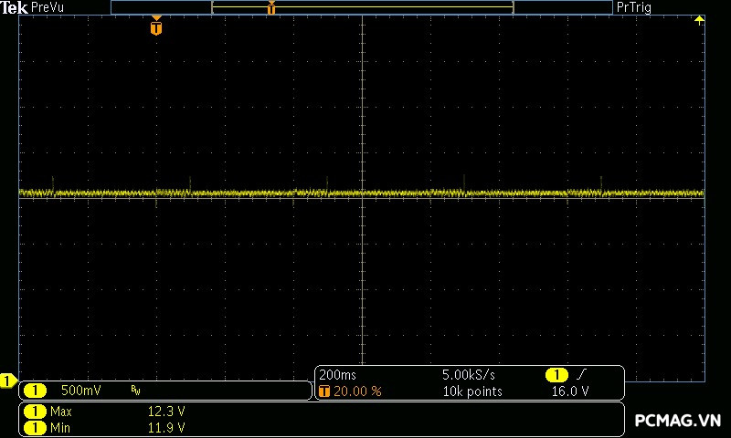The height and width of the screenshot is (438, 731).
Task: Click the bandwidth limit Bw icon
Action: [x=135, y=391]
